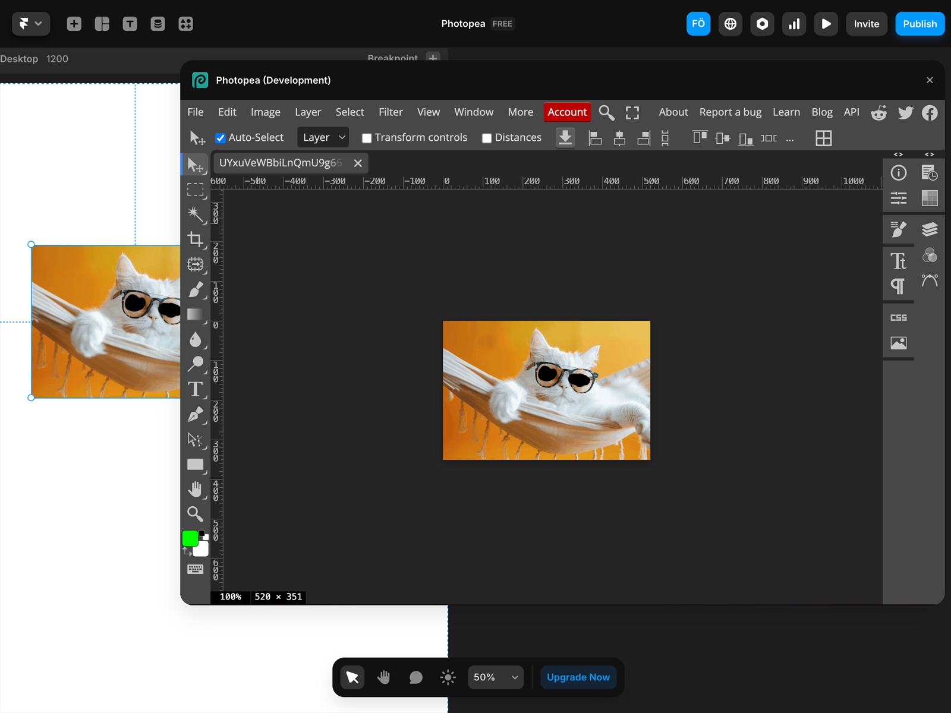Image resolution: width=951 pixels, height=713 pixels.
Task: Select the Brush tool
Action: tap(196, 289)
